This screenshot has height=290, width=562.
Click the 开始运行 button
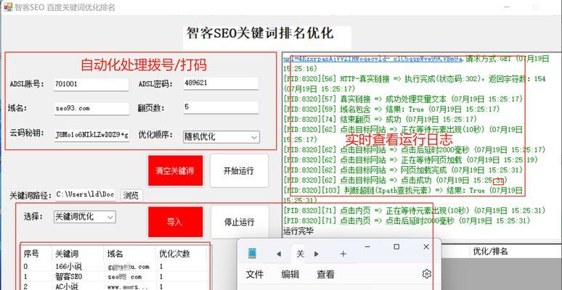238,171
